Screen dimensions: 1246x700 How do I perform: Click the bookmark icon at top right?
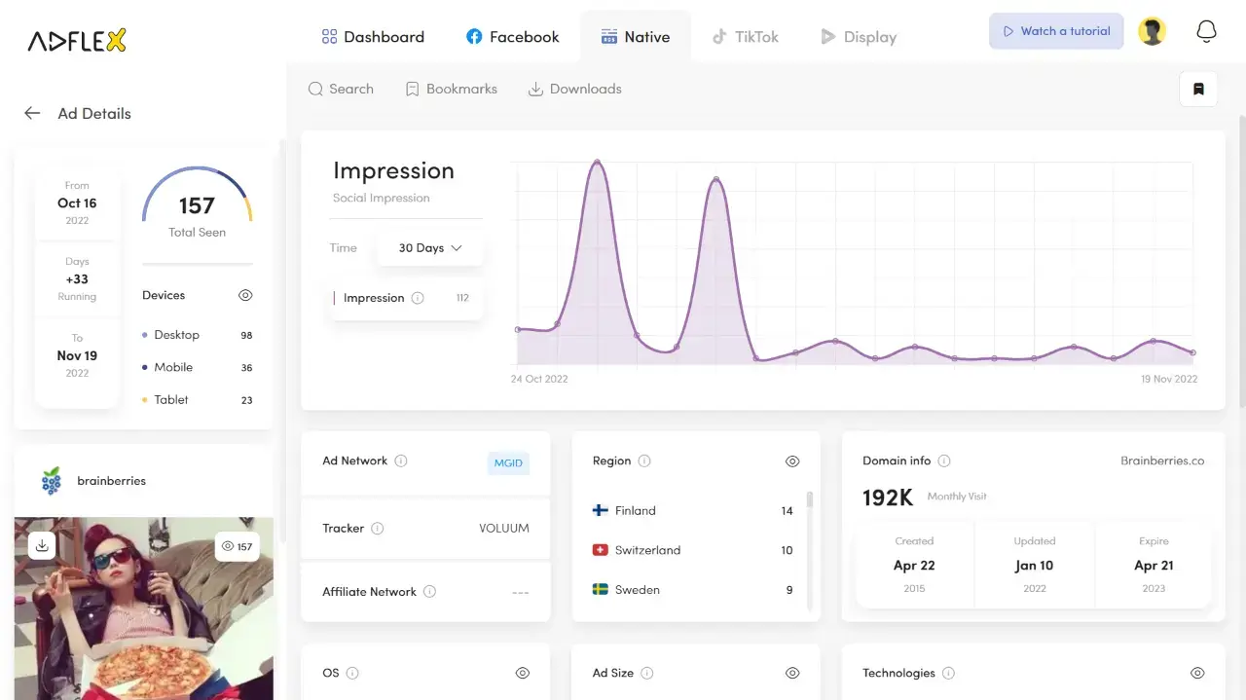tap(1197, 89)
